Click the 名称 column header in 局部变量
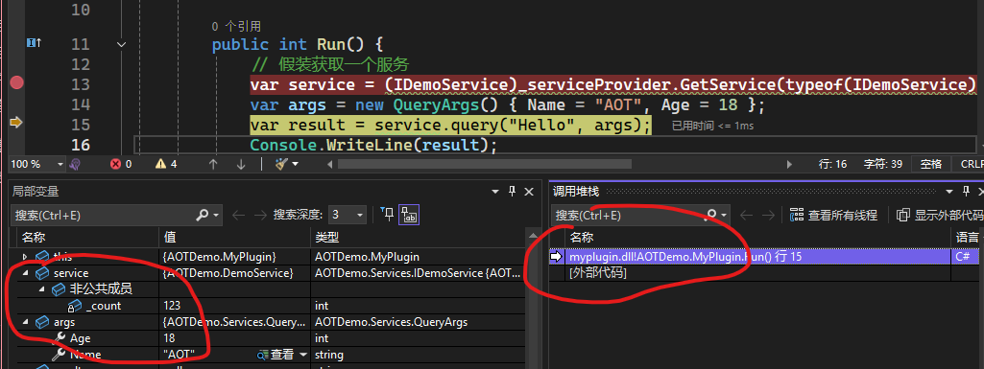Screen dimensions: 984x369 click(34, 238)
